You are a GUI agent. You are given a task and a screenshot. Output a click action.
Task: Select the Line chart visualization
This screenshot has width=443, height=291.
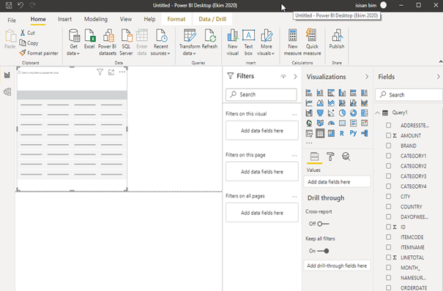tap(309, 103)
